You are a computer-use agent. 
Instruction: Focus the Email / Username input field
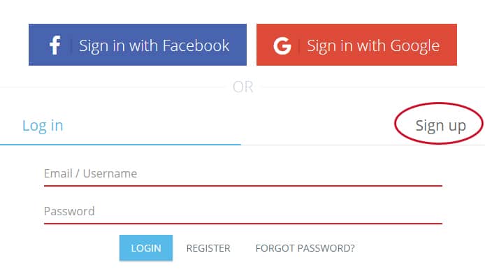pos(243,174)
